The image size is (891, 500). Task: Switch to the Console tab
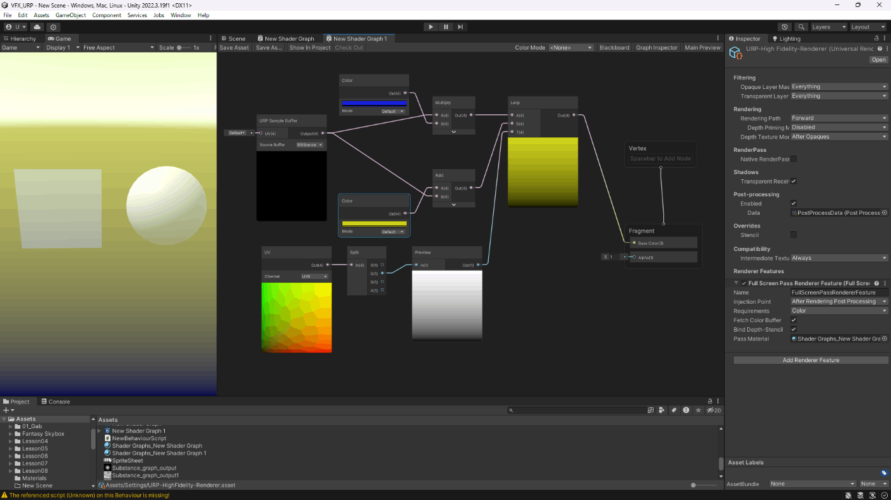click(x=55, y=402)
